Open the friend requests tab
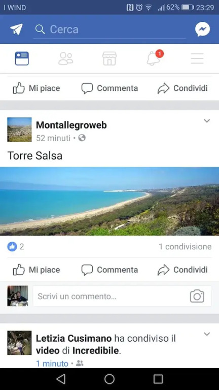Image resolution: width=219 pixels, height=390 pixels. [x=66, y=58]
